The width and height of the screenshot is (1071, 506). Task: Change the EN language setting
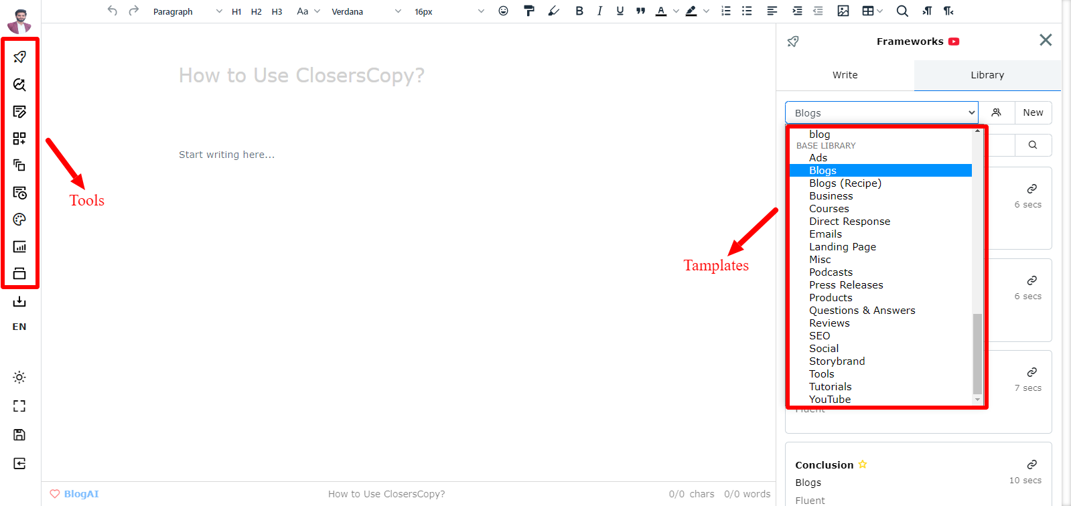[x=19, y=327]
